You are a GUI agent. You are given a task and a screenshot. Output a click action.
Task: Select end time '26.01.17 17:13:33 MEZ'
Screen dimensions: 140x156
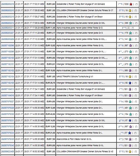pyautogui.click(x=34, y=39)
